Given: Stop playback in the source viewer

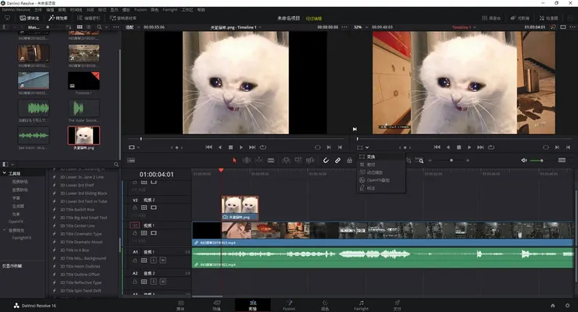Looking at the screenshot, I should click(230, 147).
